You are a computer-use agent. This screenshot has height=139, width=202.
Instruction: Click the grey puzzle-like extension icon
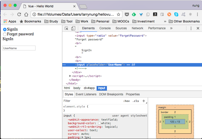pyautogui.click(x=183, y=14)
